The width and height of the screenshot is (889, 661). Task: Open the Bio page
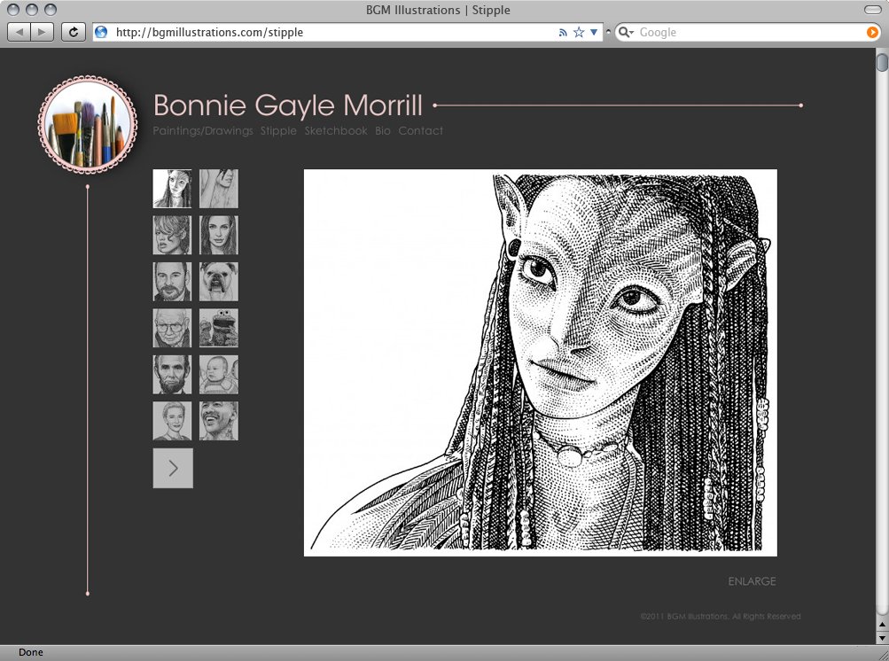(x=383, y=131)
